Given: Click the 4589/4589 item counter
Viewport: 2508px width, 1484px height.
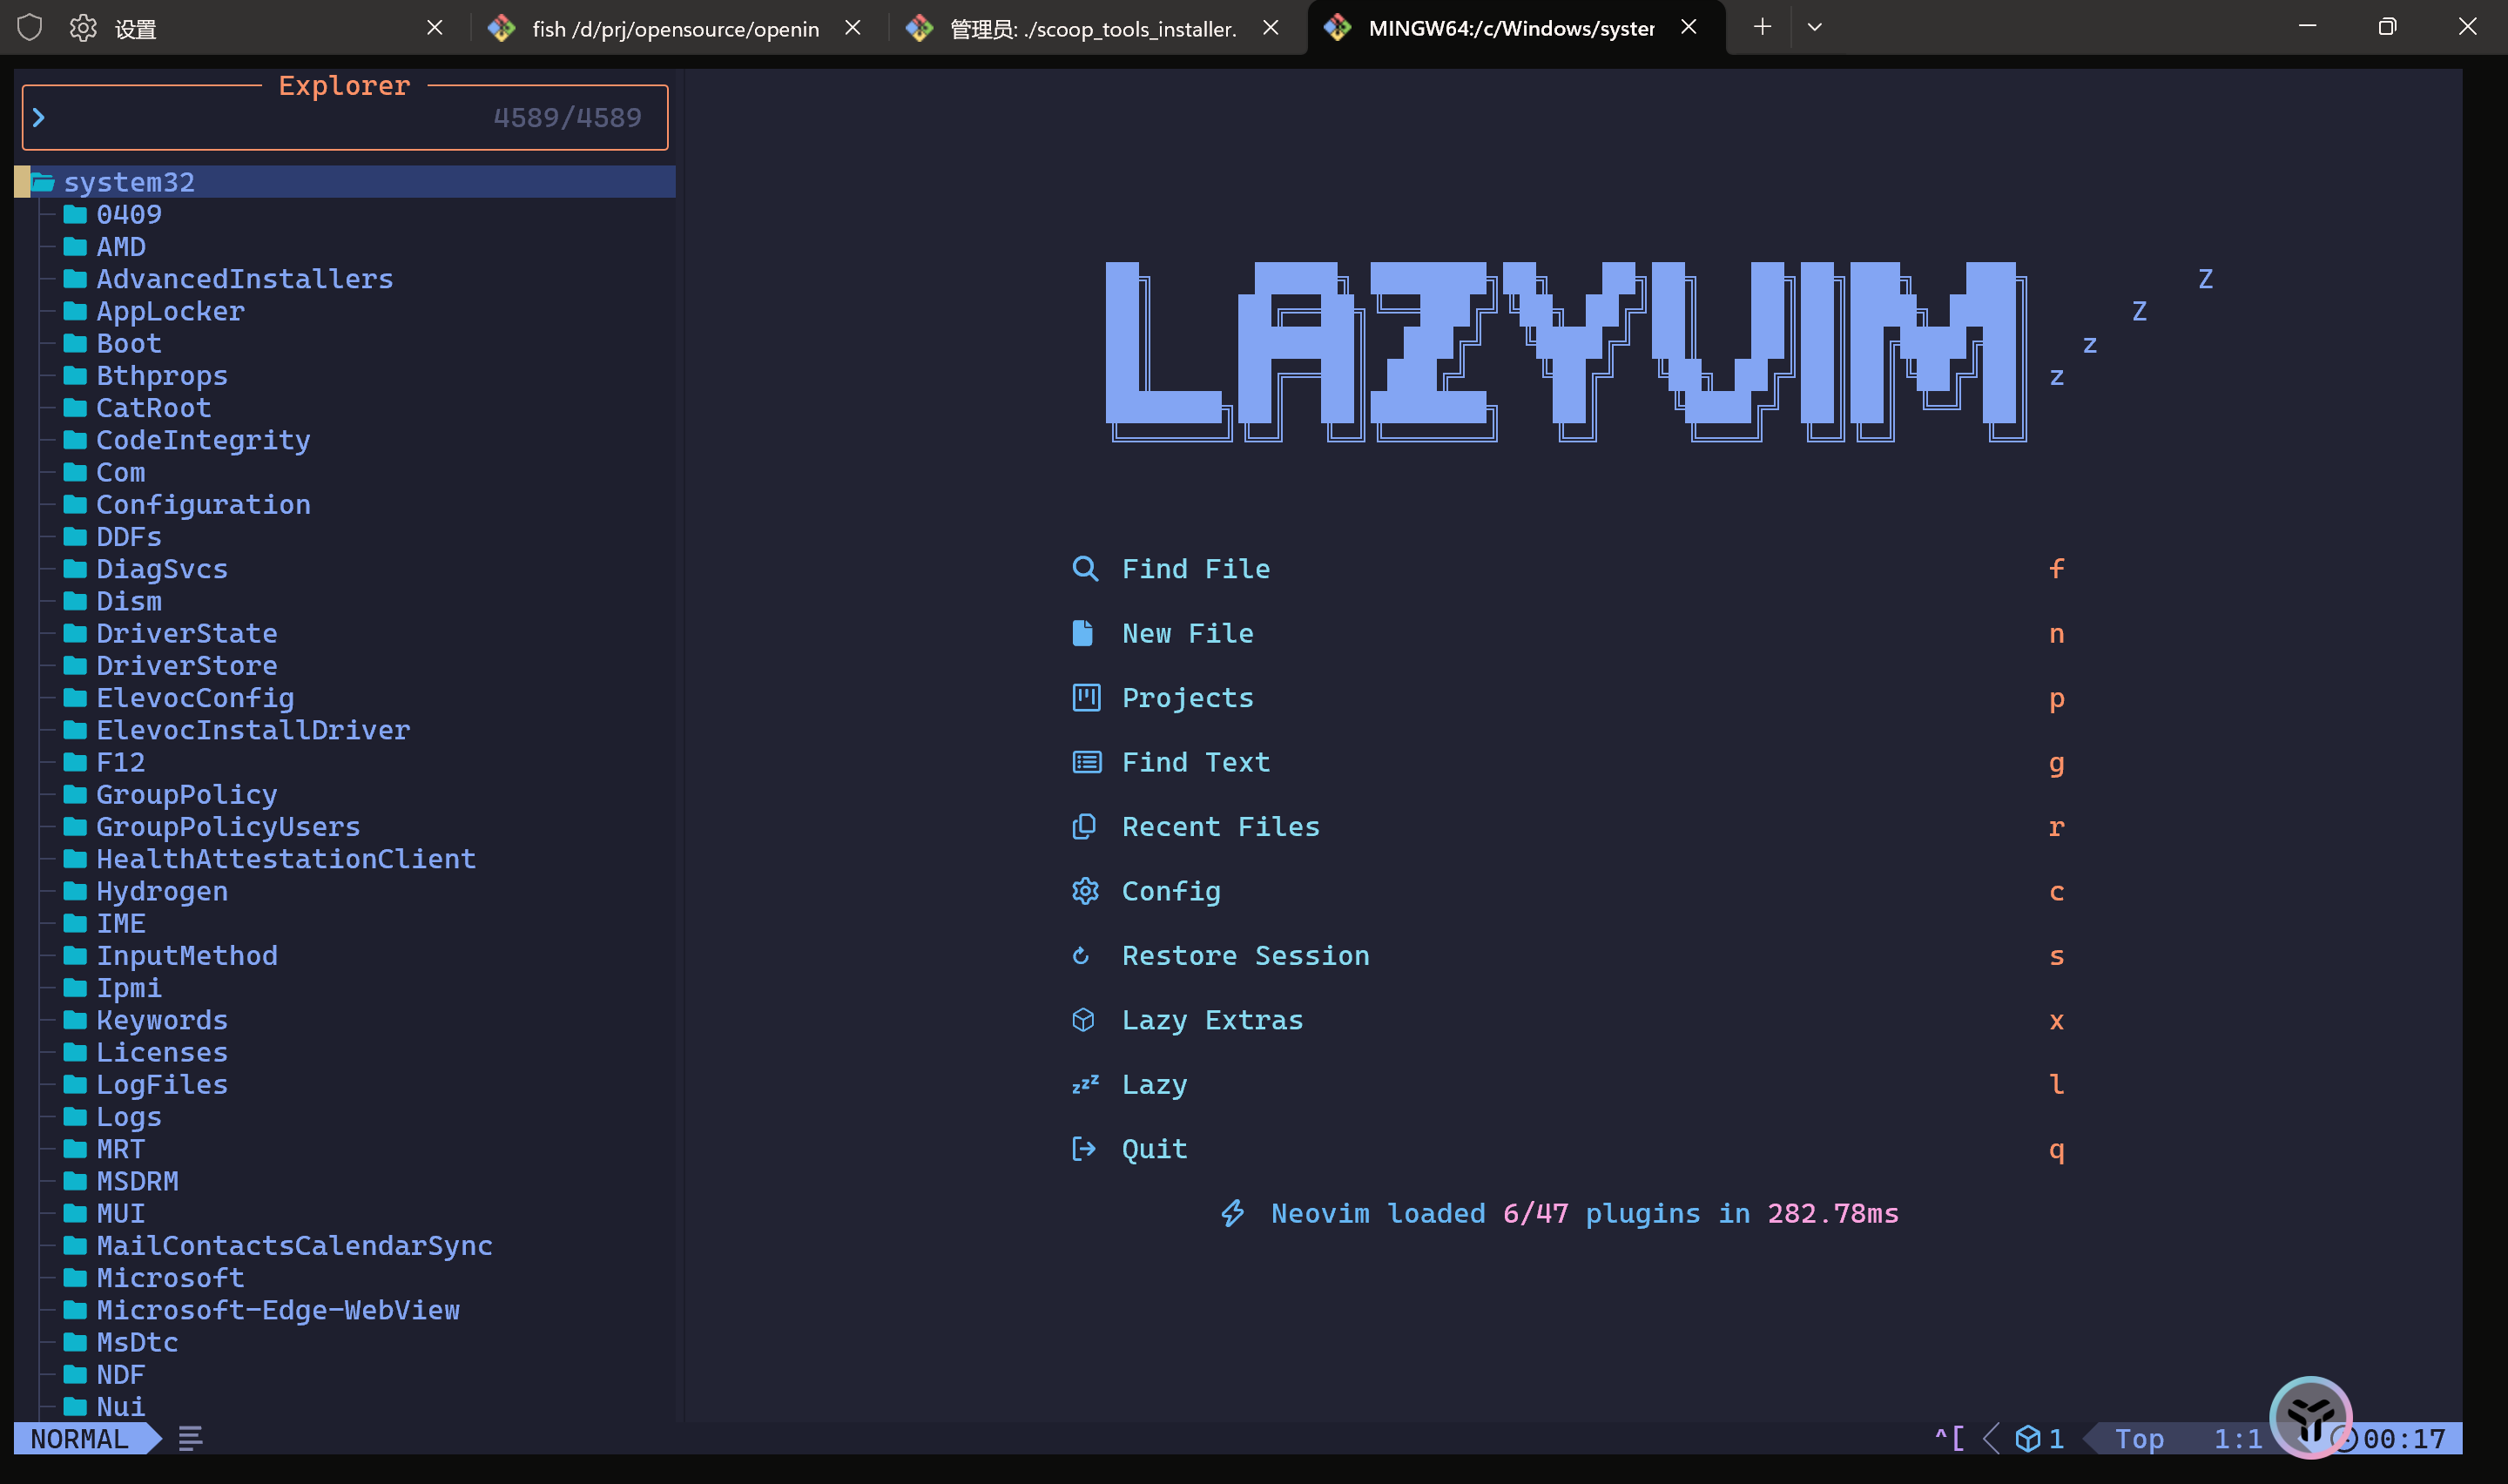Looking at the screenshot, I should point(567,118).
